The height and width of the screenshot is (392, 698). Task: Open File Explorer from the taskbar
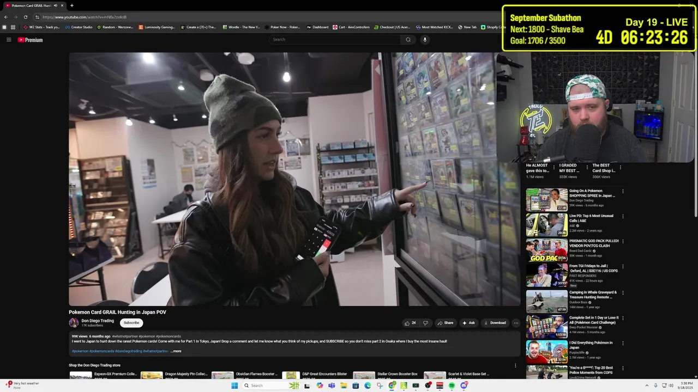pyautogui.click(x=344, y=385)
